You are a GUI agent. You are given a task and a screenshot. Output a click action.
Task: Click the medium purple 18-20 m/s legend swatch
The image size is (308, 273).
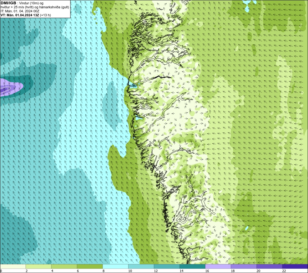click(244, 266)
